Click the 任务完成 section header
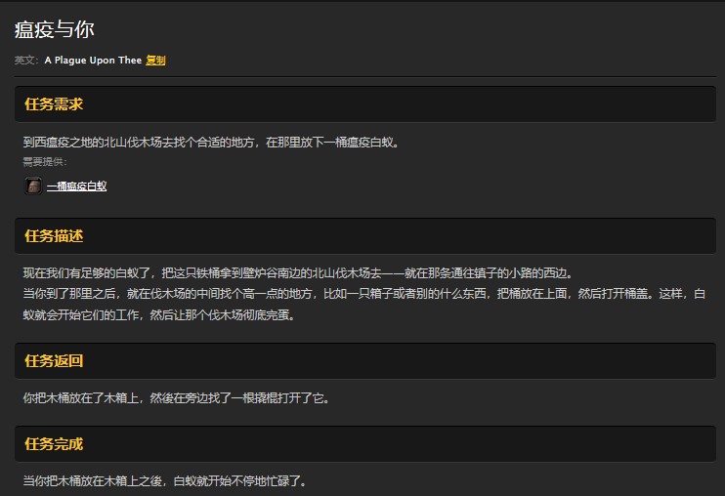 54,444
